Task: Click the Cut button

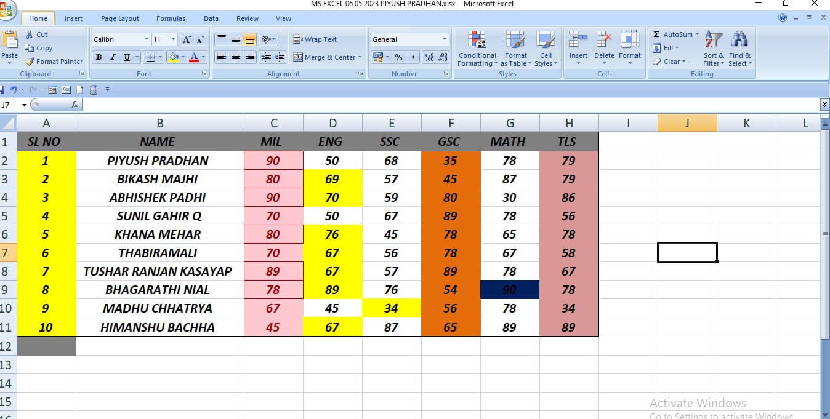Action: click(36, 34)
